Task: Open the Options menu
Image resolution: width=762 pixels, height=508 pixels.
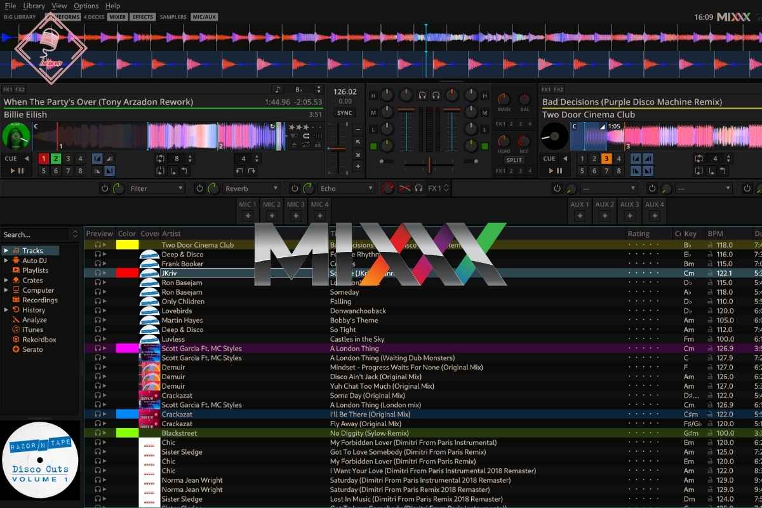Action: click(86, 6)
